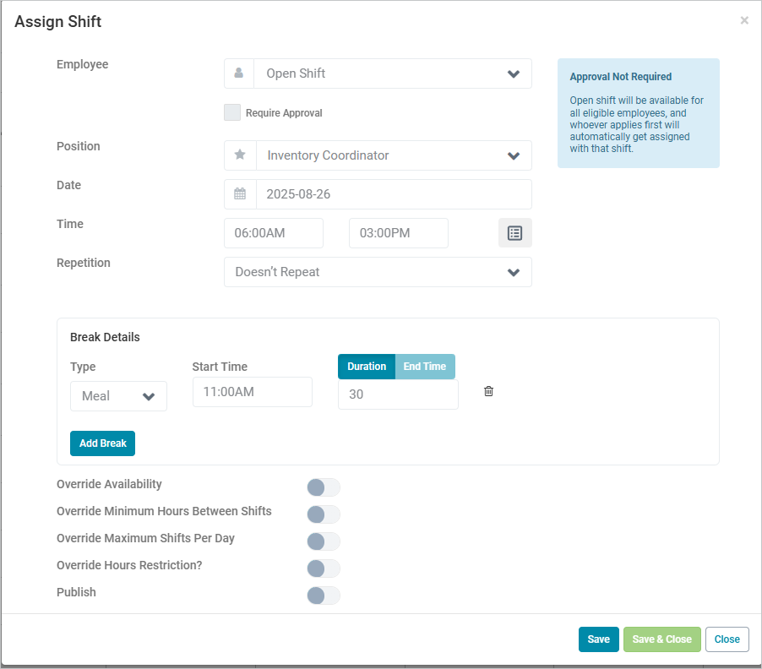Image resolution: width=762 pixels, height=669 pixels.
Task: Check the Require Approval checkbox
Action: [x=232, y=113]
